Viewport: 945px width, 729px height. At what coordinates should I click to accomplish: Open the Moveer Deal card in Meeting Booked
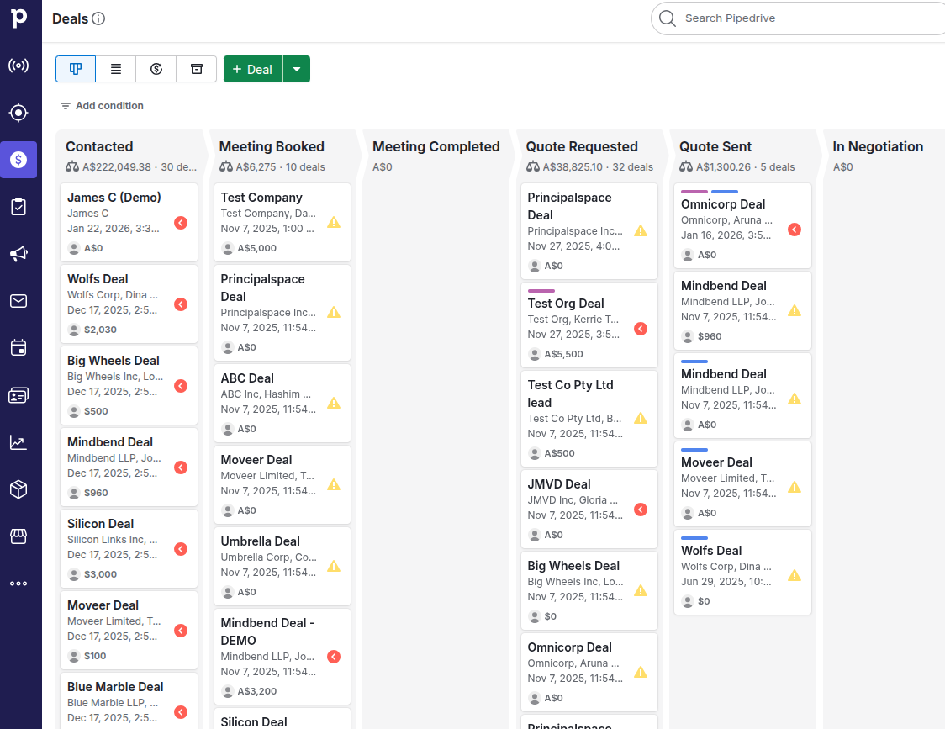282,485
